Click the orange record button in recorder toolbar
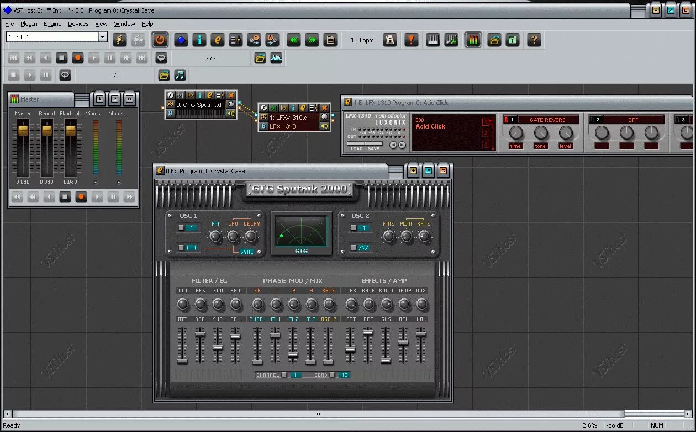Screen dimensions: 696x432 click(x=78, y=58)
